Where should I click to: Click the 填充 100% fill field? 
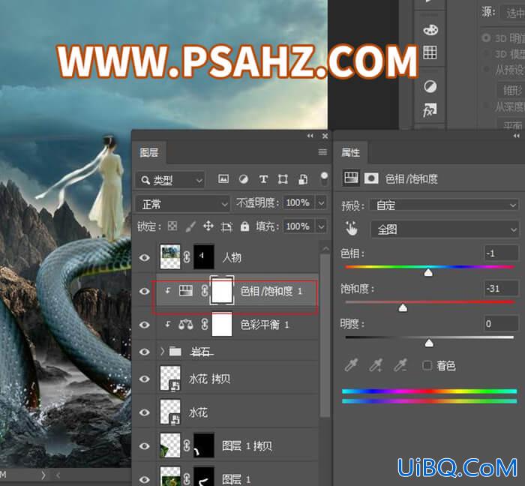(x=298, y=226)
